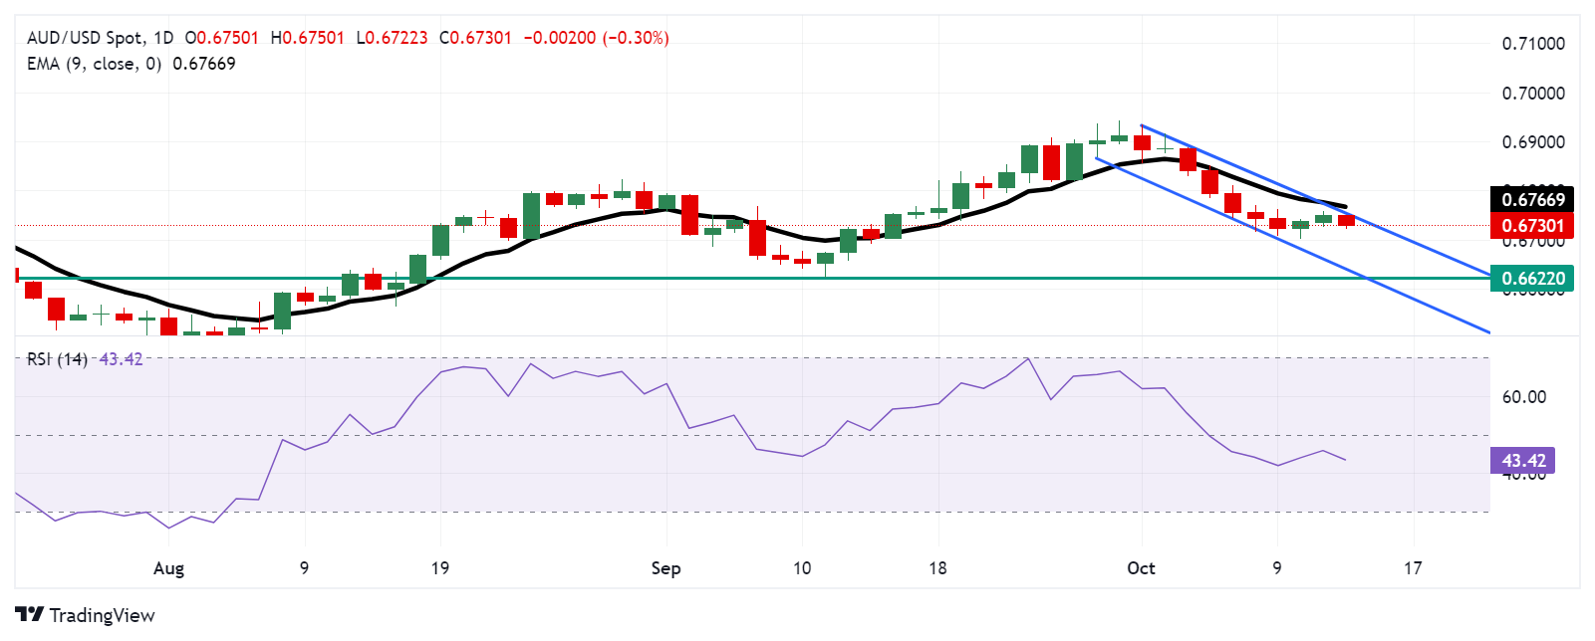Viewport: 1595px width, 641px height.
Task: Select the RSI (14) indicator legend
Action: coord(57,359)
